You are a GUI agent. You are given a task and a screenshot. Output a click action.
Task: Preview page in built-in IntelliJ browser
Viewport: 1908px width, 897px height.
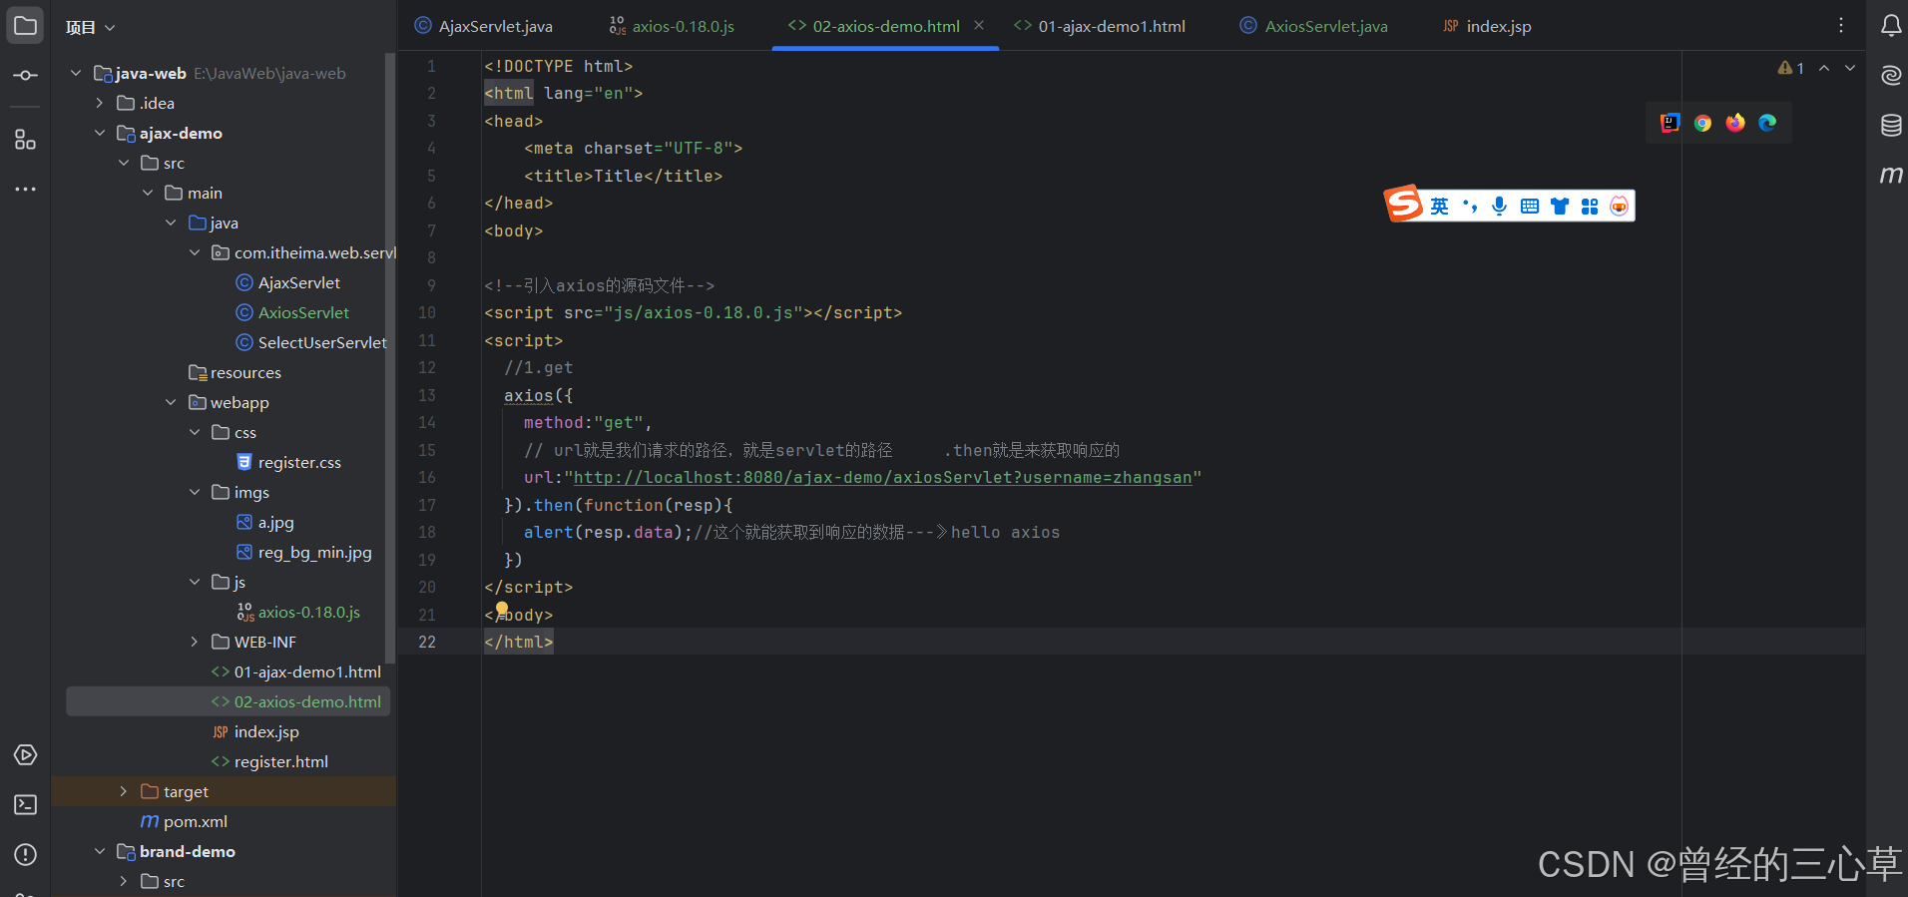click(x=1670, y=123)
